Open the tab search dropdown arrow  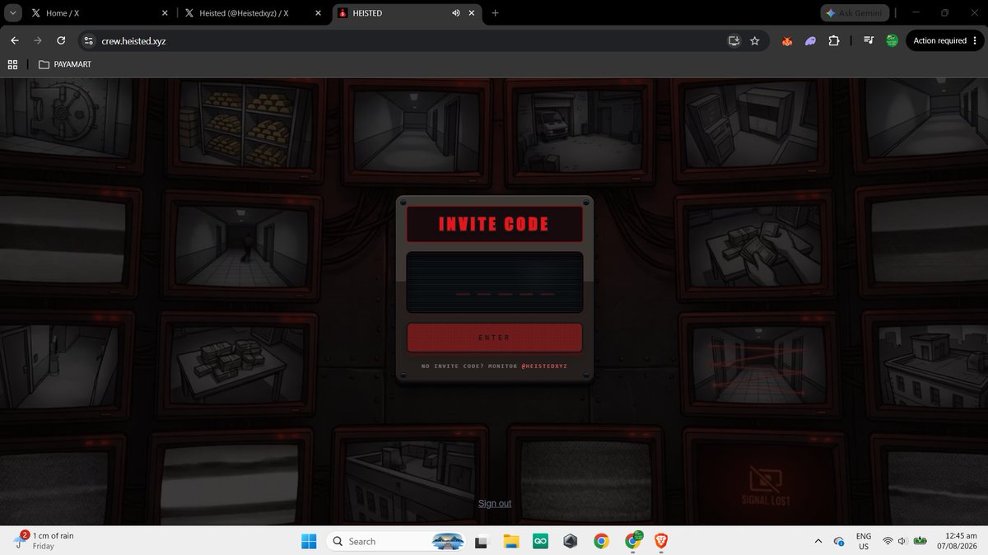point(12,13)
